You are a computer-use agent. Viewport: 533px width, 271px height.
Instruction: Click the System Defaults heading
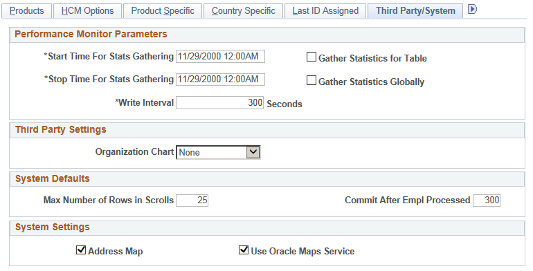53,178
